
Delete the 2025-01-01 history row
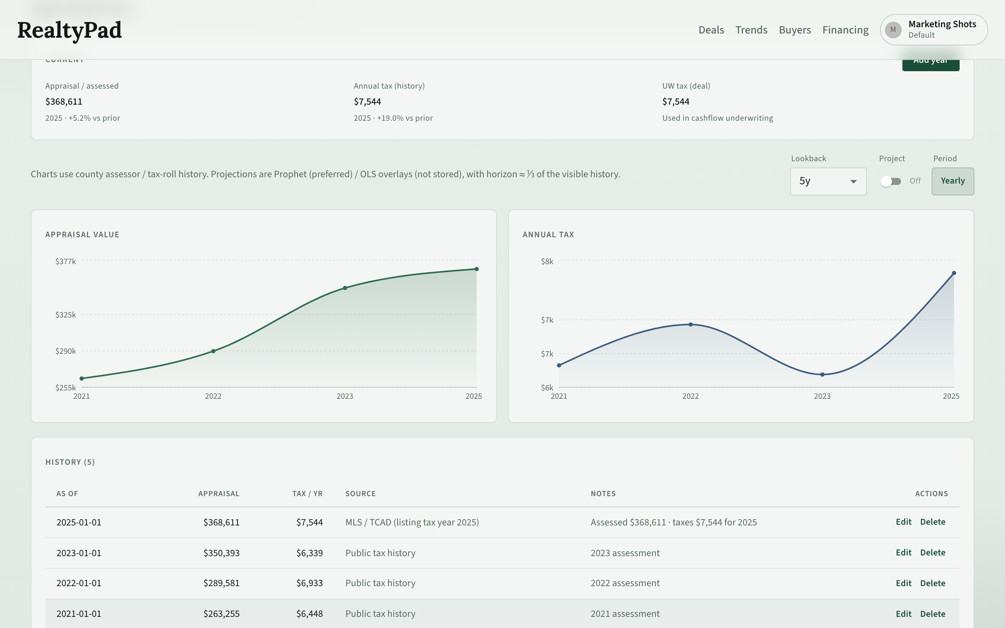tap(933, 522)
